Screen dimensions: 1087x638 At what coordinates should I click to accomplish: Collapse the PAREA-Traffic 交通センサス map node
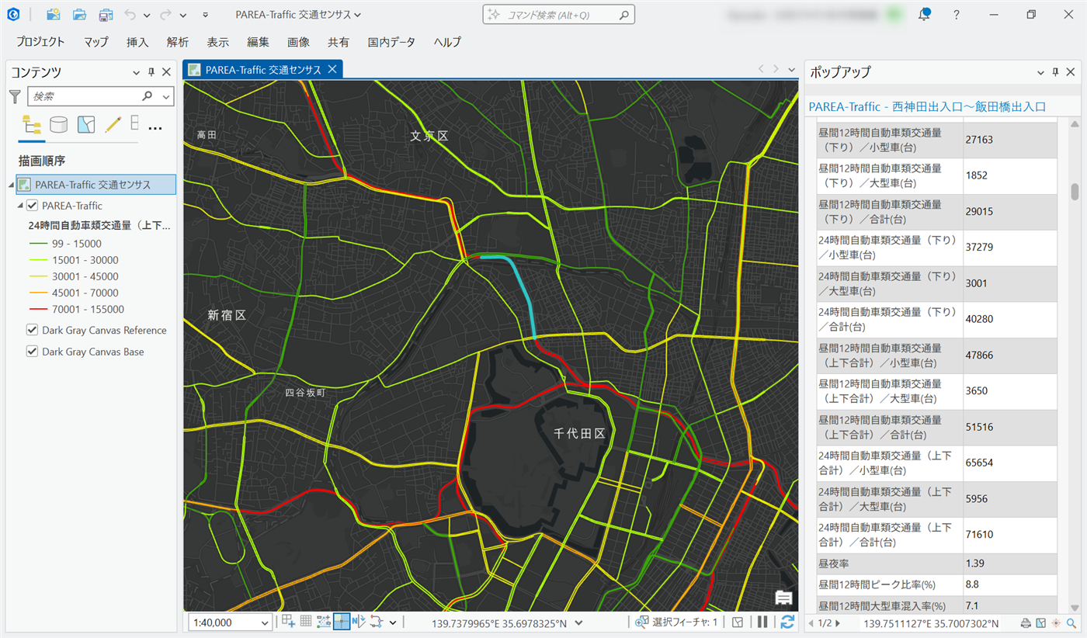click(11, 185)
